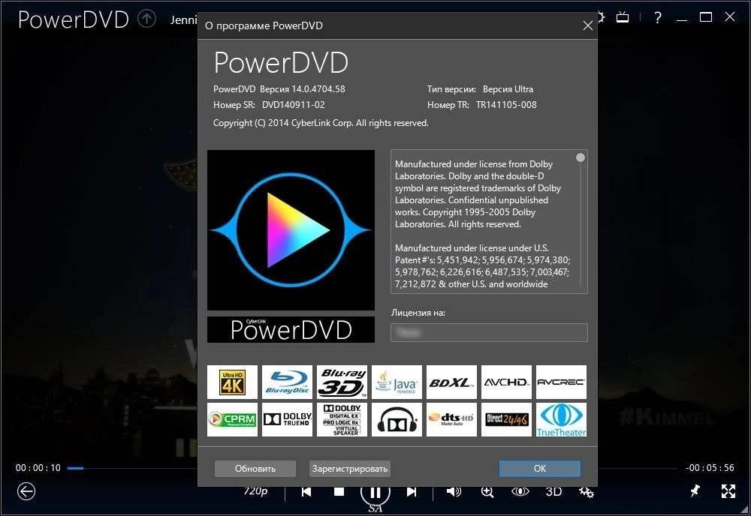This screenshot has width=751, height=516.
Task: Open the help question mark icon
Action: (x=658, y=18)
